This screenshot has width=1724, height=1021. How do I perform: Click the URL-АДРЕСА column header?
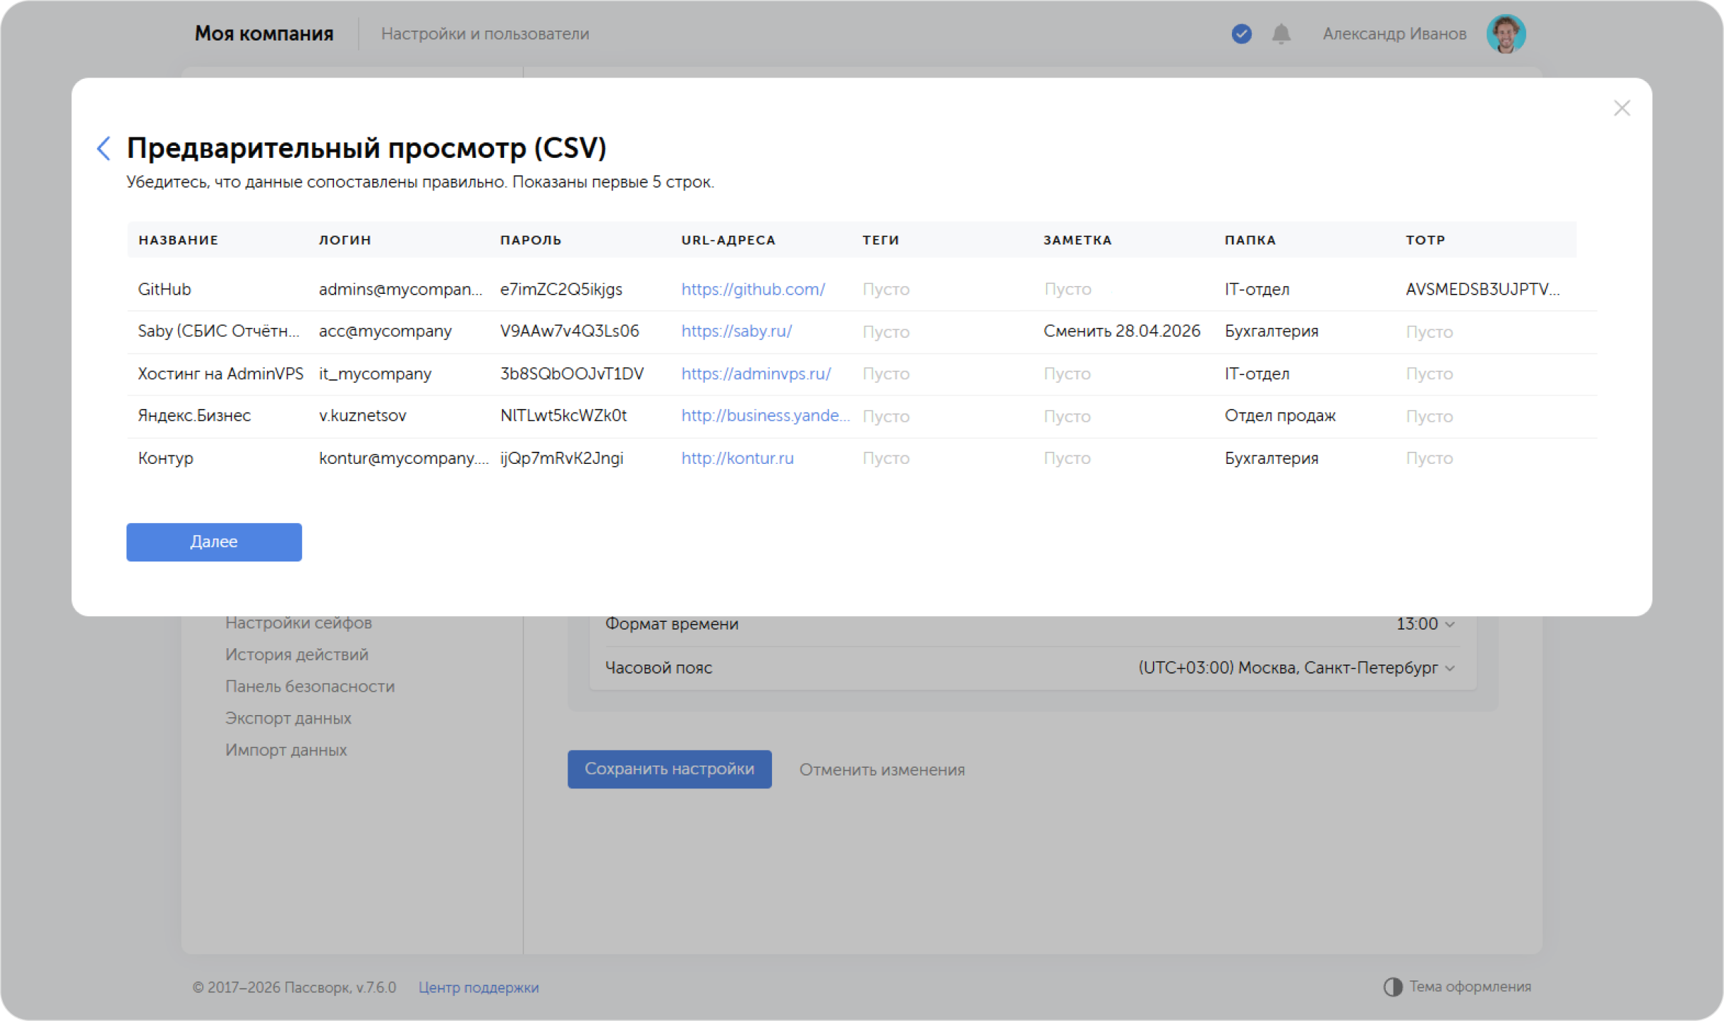pyautogui.click(x=728, y=240)
